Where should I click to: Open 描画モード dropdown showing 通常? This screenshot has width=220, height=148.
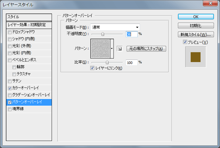(x=115, y=27)
